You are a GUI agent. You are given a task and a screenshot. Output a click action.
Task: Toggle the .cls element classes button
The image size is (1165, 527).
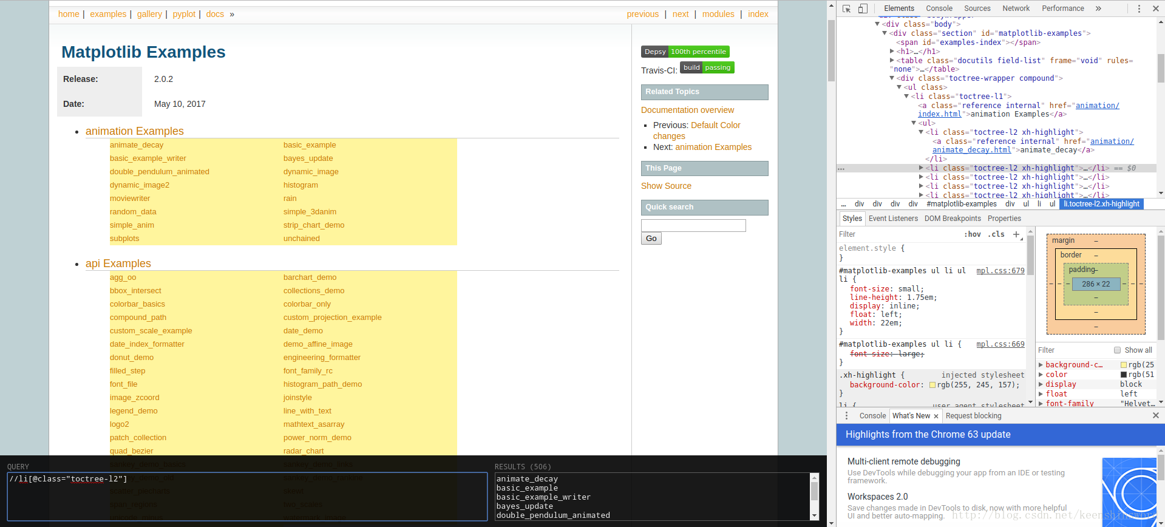(996, 234)
